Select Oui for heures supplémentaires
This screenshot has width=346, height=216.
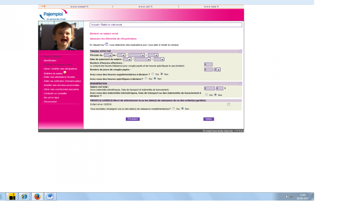click(x=153, y=74)
